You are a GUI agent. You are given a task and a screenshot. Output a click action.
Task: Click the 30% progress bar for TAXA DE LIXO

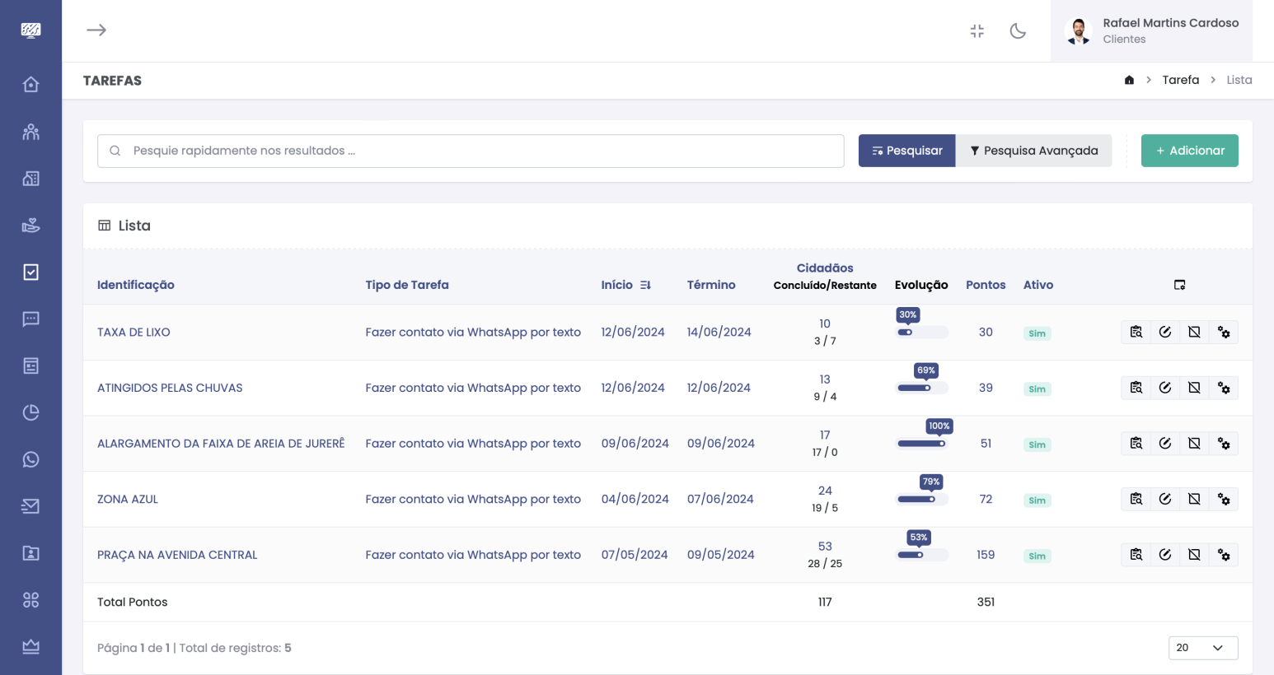[x=922, y=333]
